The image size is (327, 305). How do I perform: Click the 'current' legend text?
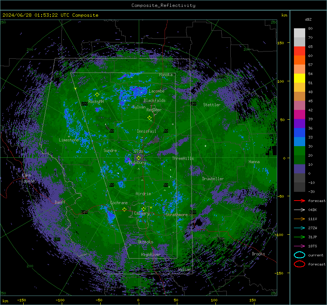point(316,255)
